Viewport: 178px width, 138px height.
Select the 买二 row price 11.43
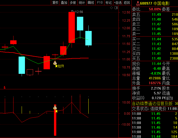click(x=156, y=44)
